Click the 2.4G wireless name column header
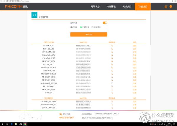 point(49,42)
